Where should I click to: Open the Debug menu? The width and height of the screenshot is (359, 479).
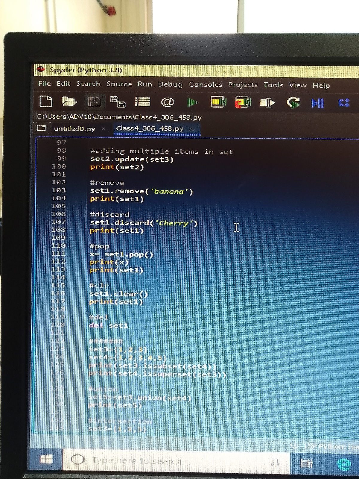pyautogui.click(x=170, y=85)
